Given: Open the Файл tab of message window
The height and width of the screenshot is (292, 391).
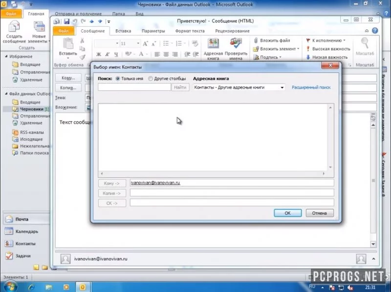Looking at the screenshot, I should 64,31.
